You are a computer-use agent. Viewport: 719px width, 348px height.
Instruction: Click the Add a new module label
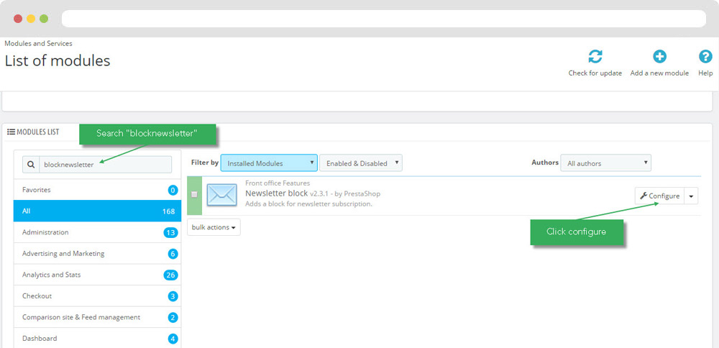pos(659,73)
